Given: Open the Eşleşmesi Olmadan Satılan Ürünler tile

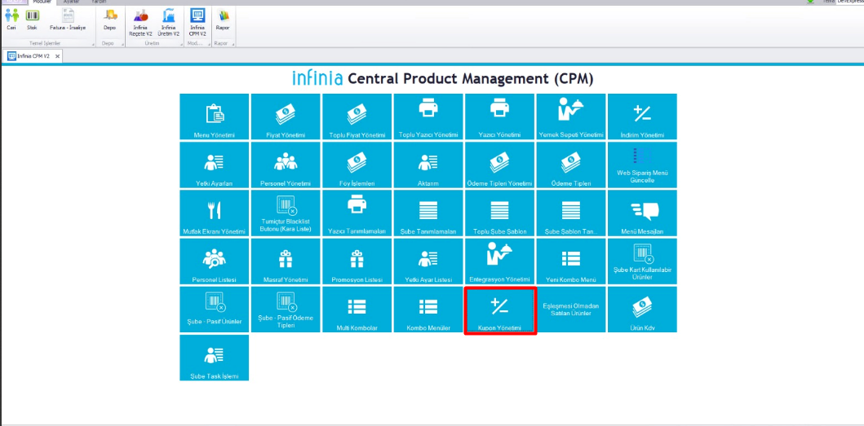Looking at the screenshot, I should [571, 310].
